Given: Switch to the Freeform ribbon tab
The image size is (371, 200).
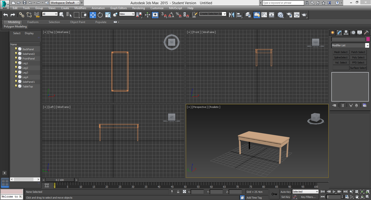Looking at the screenshot, I should coord(33,22).
